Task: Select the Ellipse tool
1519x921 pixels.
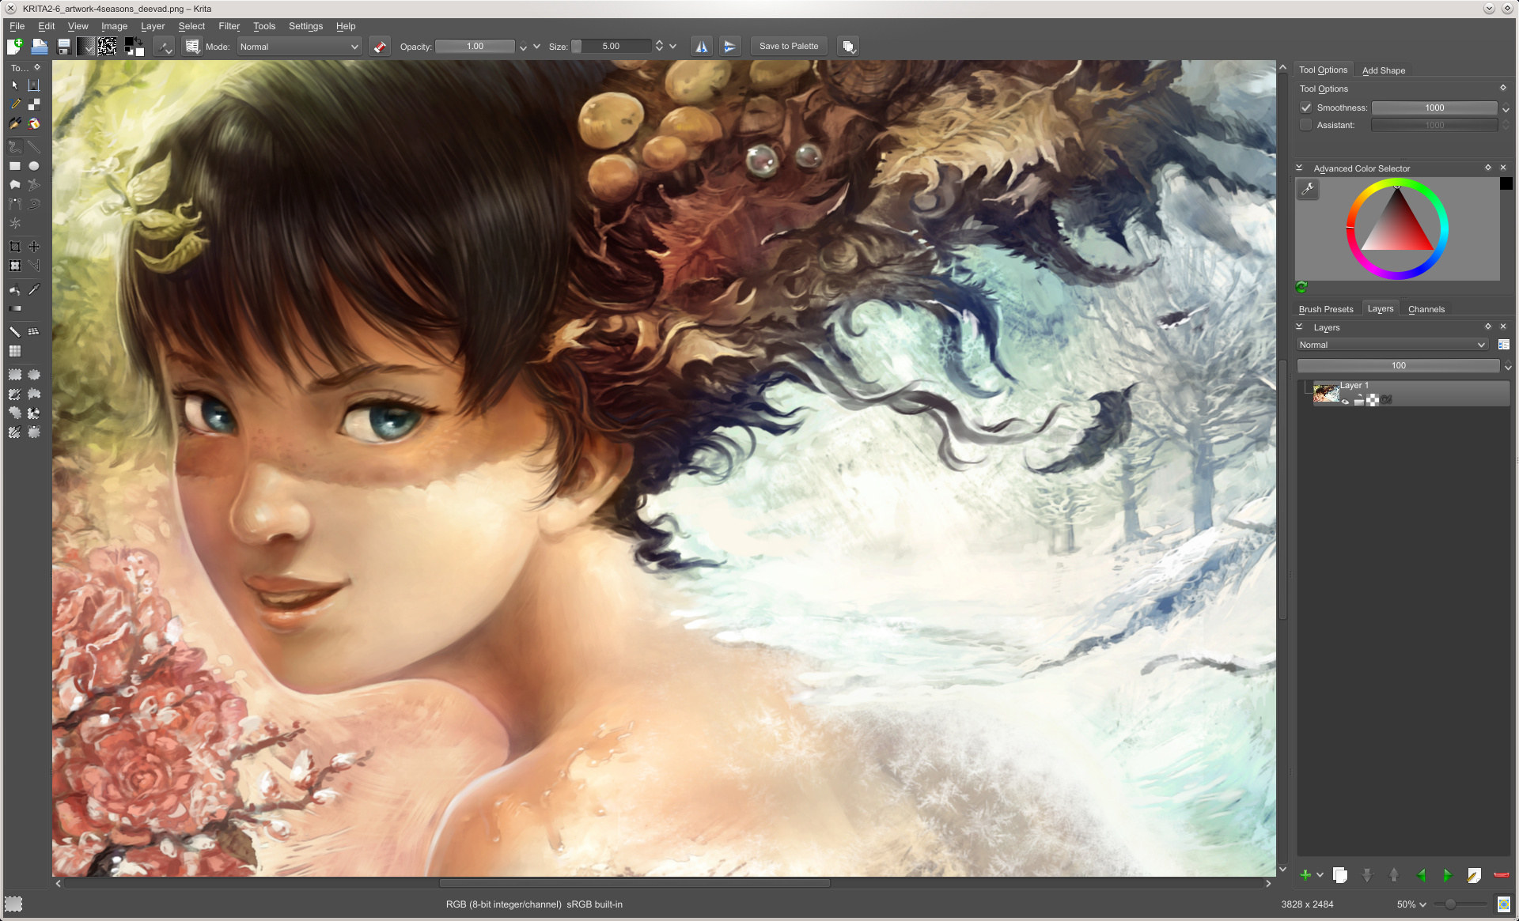Action: [34, 164]
